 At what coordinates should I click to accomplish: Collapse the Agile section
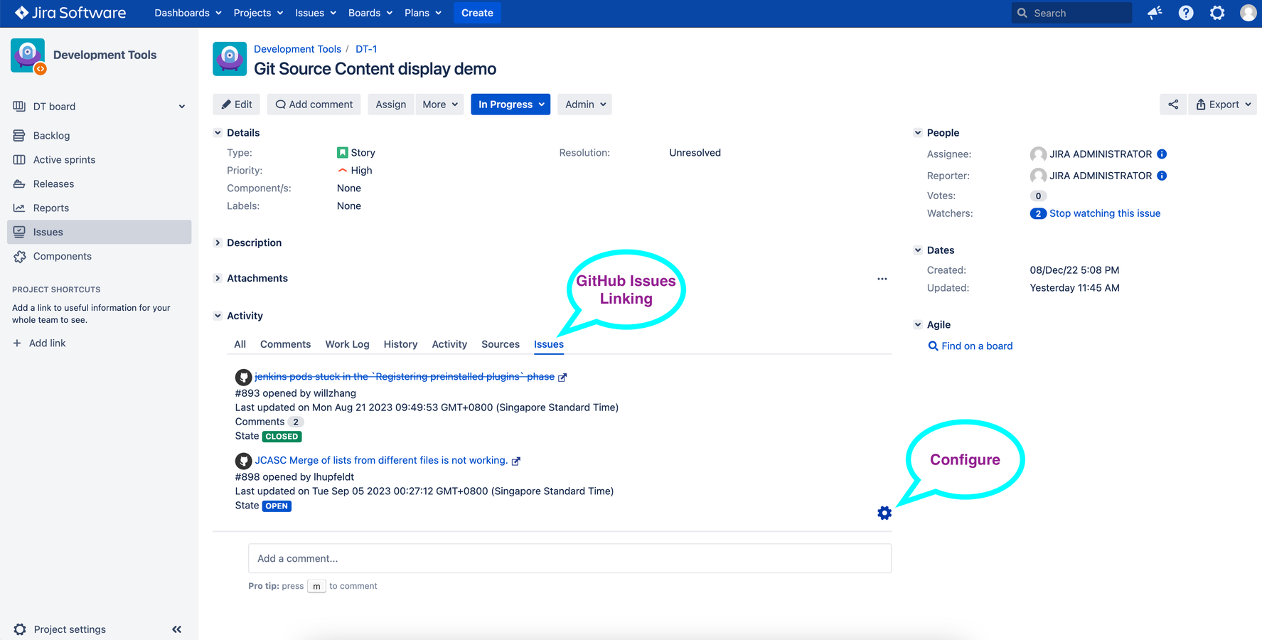coord(918,324)
